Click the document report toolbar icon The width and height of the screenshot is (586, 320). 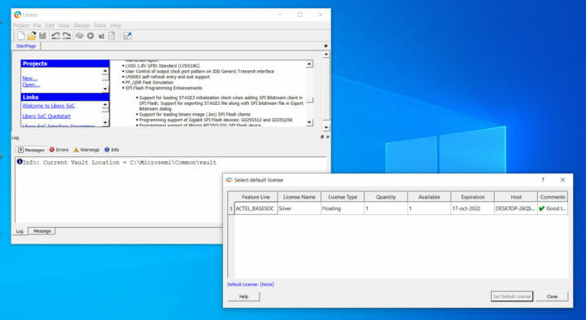click(112, 36)
